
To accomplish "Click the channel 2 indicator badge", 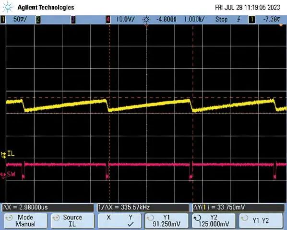I will [38, 19].
